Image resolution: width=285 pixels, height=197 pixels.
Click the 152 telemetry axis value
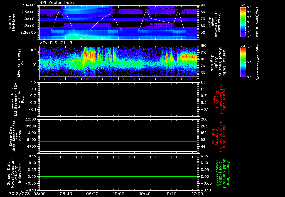[x=204, y=133]
